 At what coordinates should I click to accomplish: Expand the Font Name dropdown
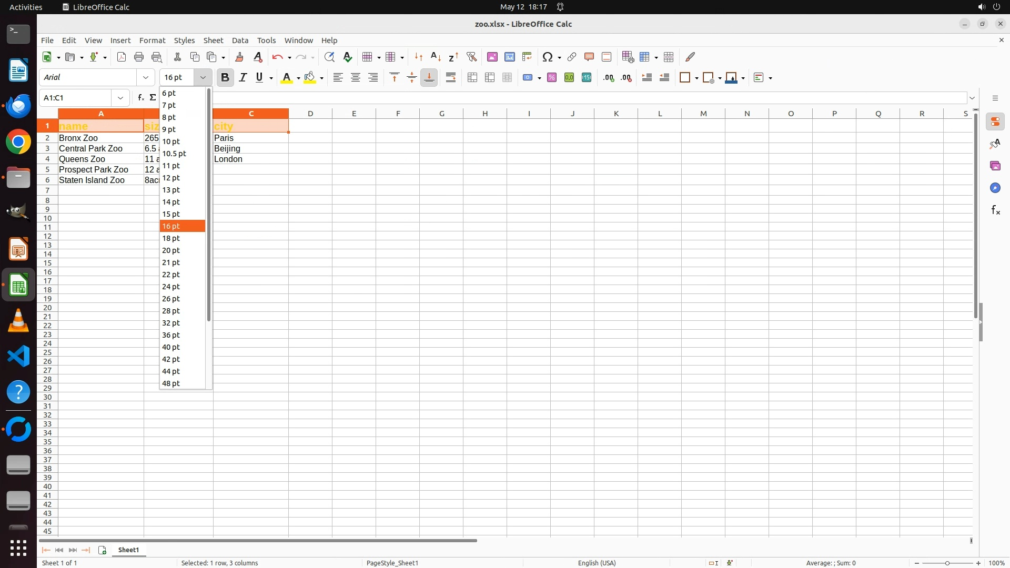coord(146,77)
